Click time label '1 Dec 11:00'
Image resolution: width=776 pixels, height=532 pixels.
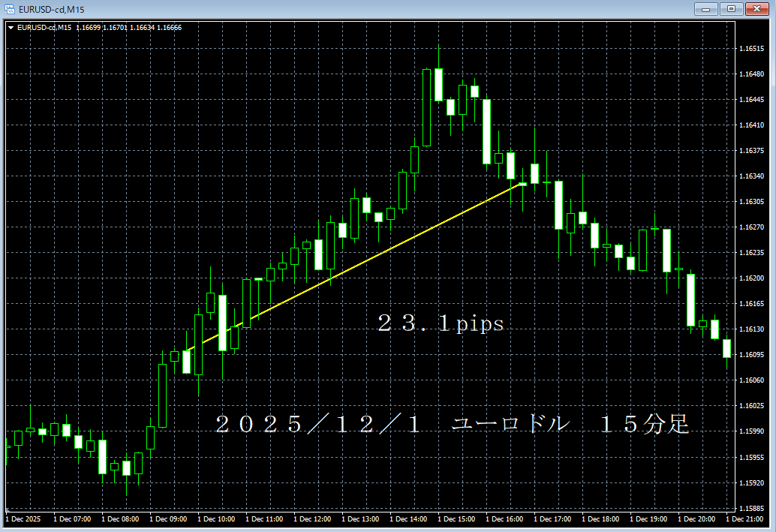[x=264, y=519]
